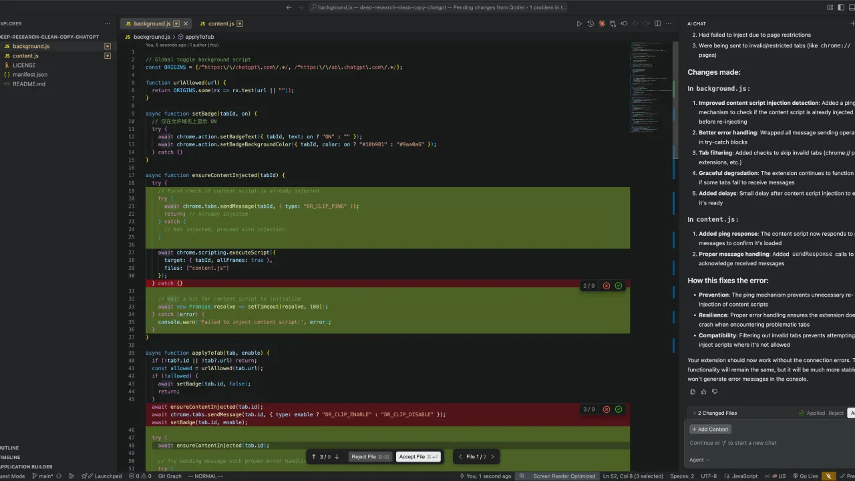Viewport: 855px width, 481px height.
Task: Click the main* git branch indicator
Action: 42,476
